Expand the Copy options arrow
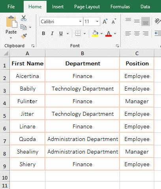 point(30,27)
